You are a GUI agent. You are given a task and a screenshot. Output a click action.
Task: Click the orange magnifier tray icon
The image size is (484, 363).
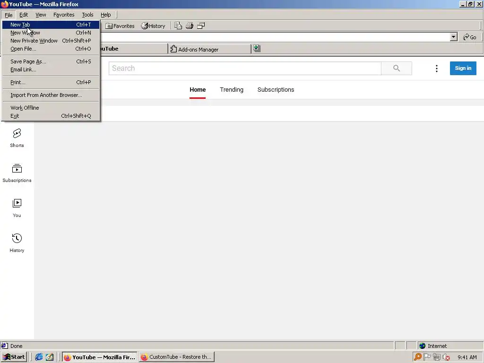[418, 357]
